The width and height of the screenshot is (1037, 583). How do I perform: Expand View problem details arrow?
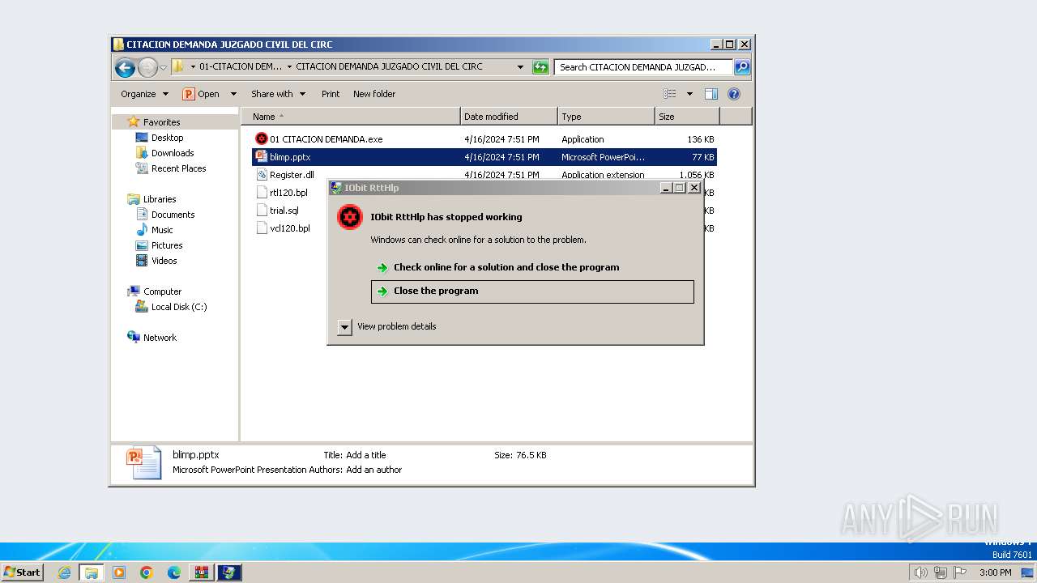click(344, 327)
